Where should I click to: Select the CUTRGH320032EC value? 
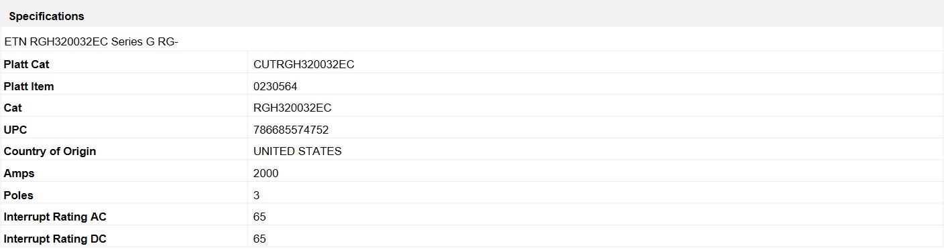304,65
